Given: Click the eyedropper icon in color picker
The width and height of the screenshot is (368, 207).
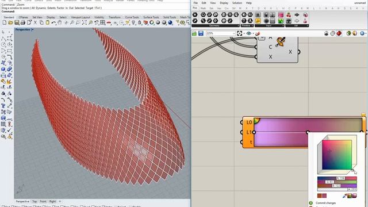Looking at the screenshot, I should (344, 195).
